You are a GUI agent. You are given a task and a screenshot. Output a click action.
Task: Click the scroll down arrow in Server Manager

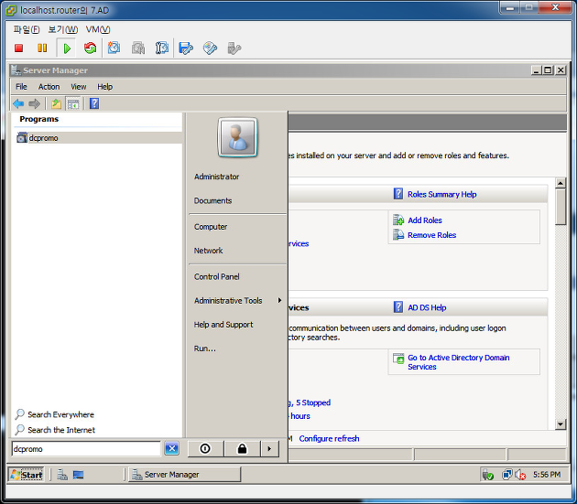pyautogui.click(x=561, y=424)
